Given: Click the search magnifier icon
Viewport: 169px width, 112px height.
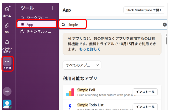Looking at the screenshot, I should coord(63,25).
